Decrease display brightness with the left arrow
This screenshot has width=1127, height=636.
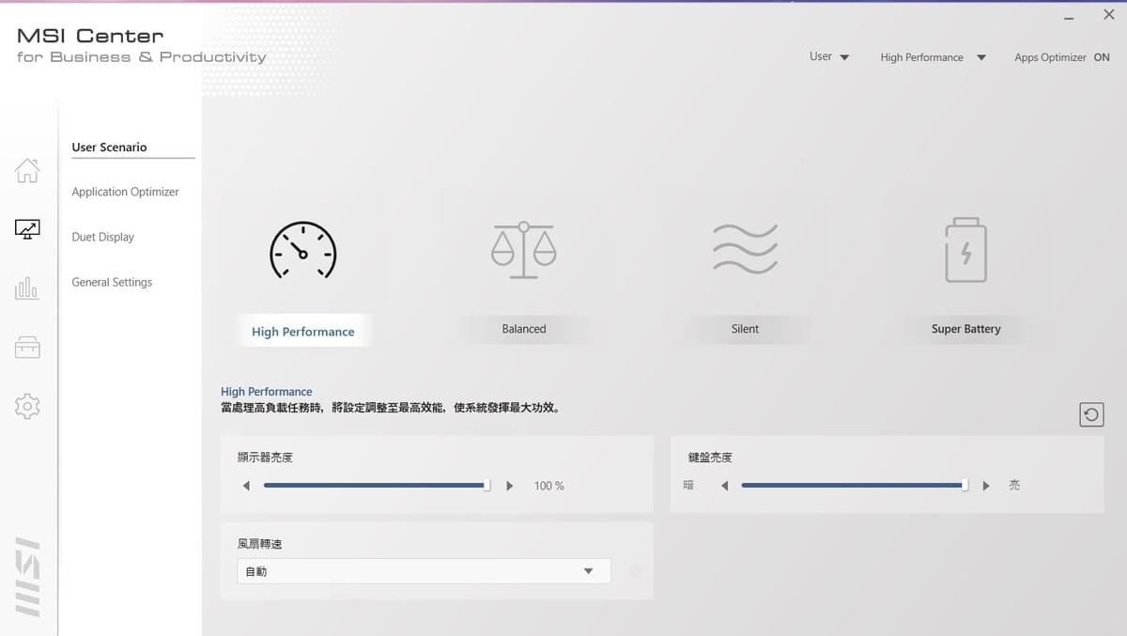click(x=246, y=486)
